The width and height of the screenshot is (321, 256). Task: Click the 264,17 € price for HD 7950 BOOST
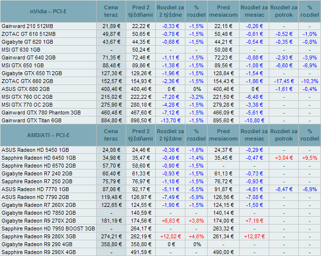[141, 228]
